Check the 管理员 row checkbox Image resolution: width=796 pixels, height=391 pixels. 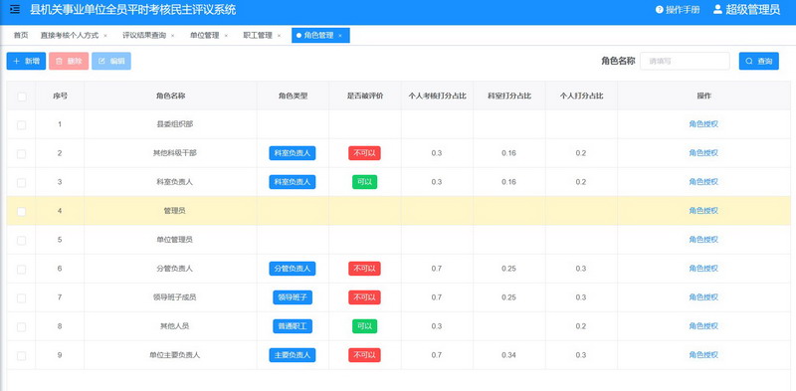[x=21, y=211]
